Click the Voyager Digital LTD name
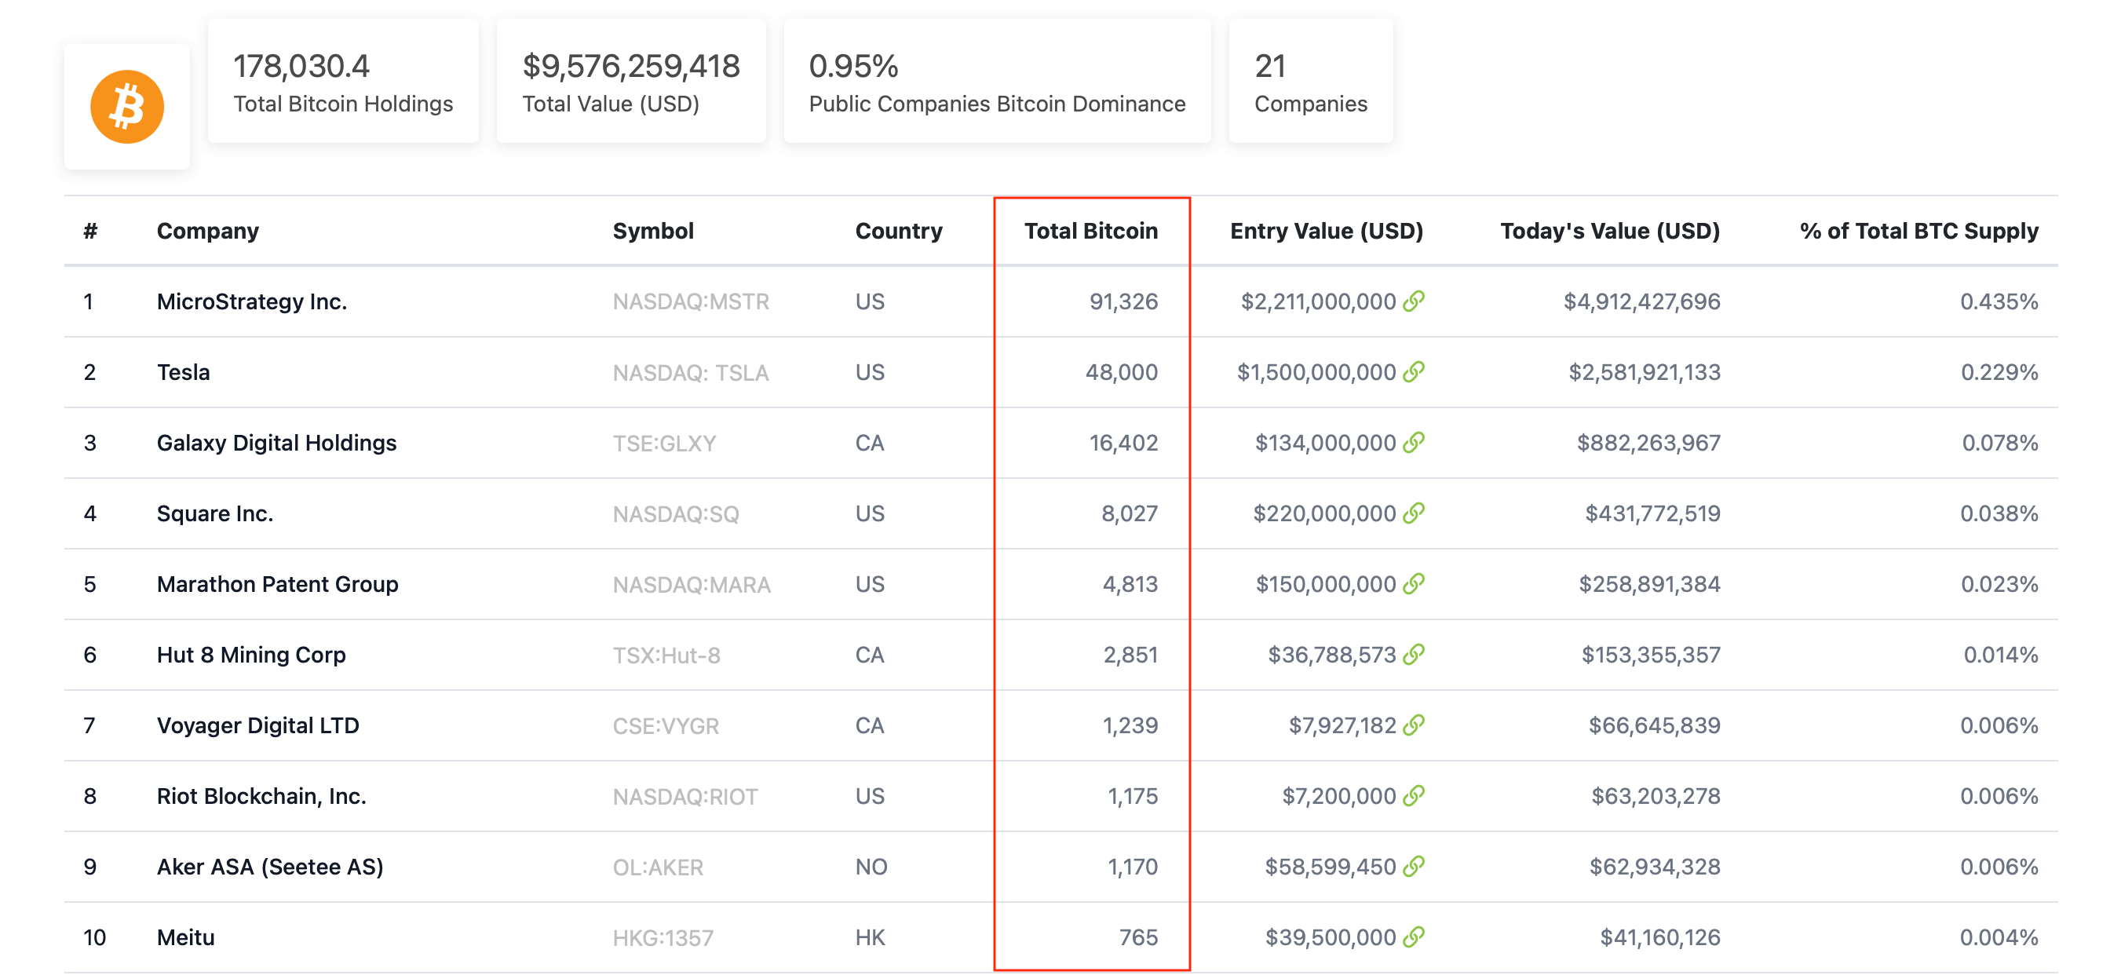Viewport: 2121px width, 975px height. point(257,725)
